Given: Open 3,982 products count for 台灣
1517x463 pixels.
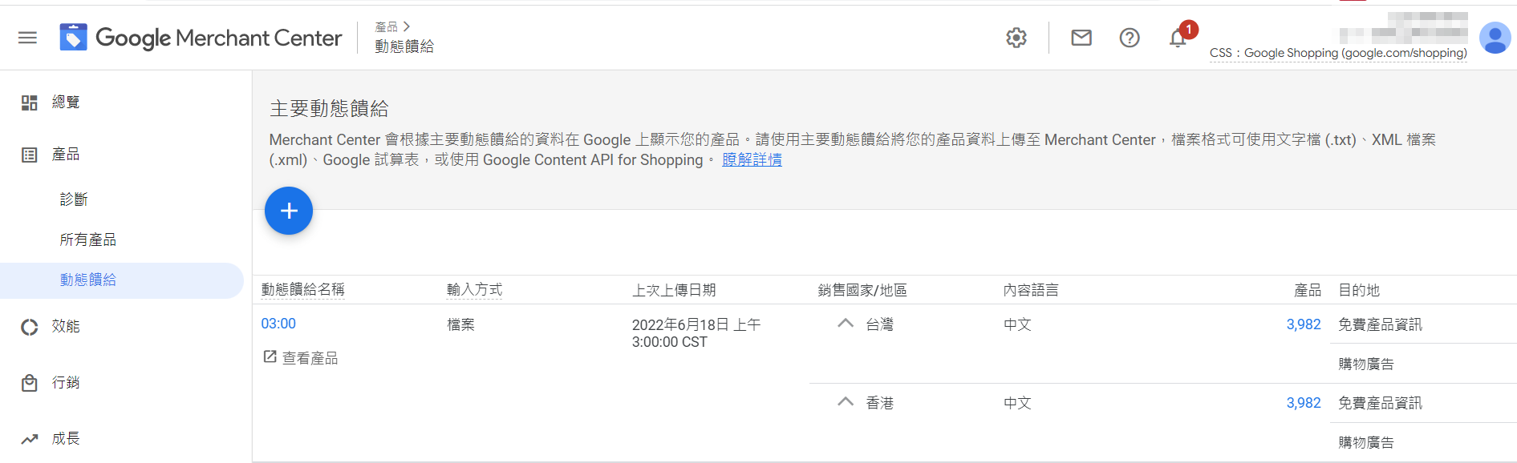Looking at the screenshot, I should point(1304,324).
